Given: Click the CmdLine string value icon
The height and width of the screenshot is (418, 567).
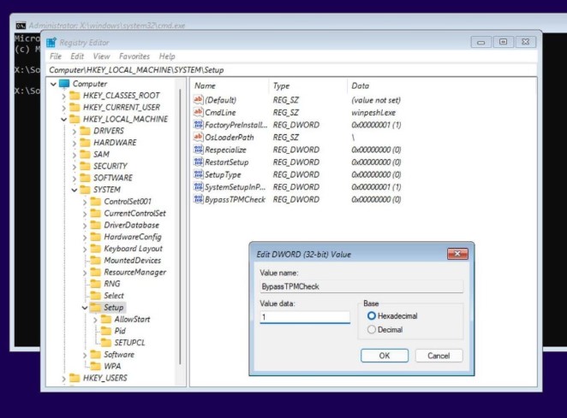Looking at the screenshot, I should click(x=198, y=112).
